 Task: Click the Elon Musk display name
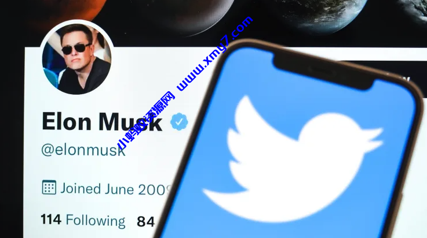point(102,122)
